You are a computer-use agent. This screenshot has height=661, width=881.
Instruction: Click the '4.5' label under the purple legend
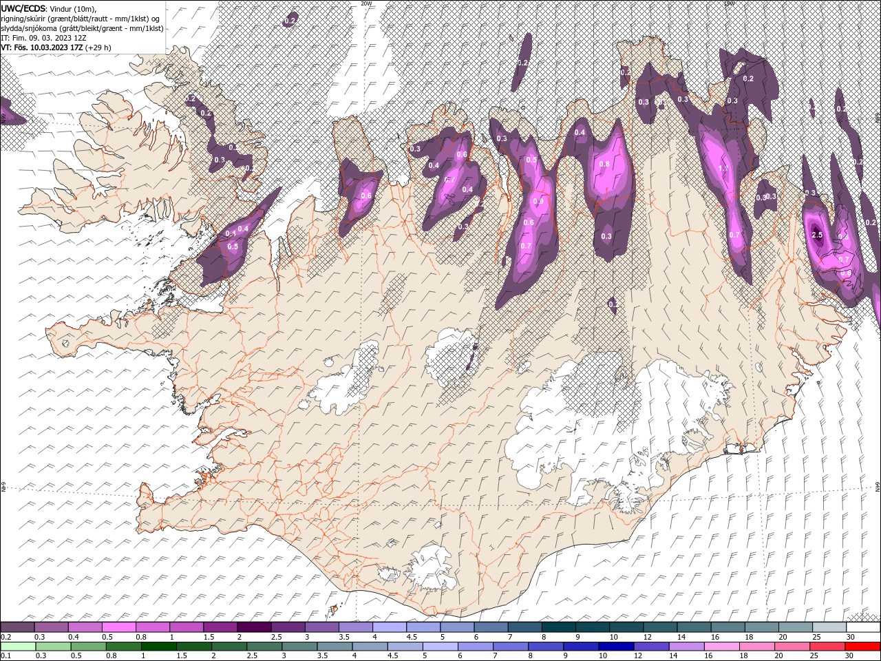pyautogui.click(x=412, y=637)
